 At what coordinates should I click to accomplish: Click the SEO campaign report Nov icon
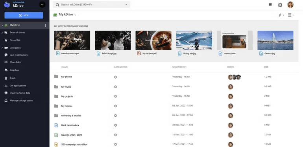[56, 144]
